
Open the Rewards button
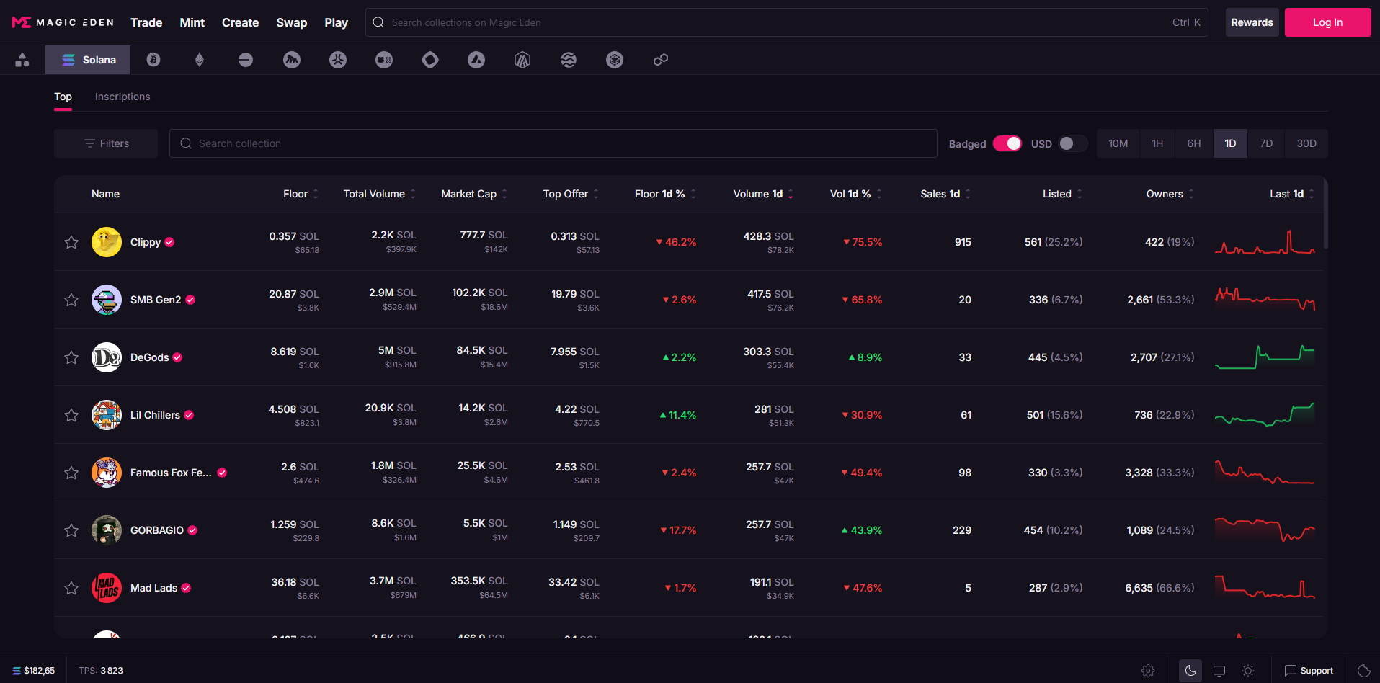(1252, 22)
